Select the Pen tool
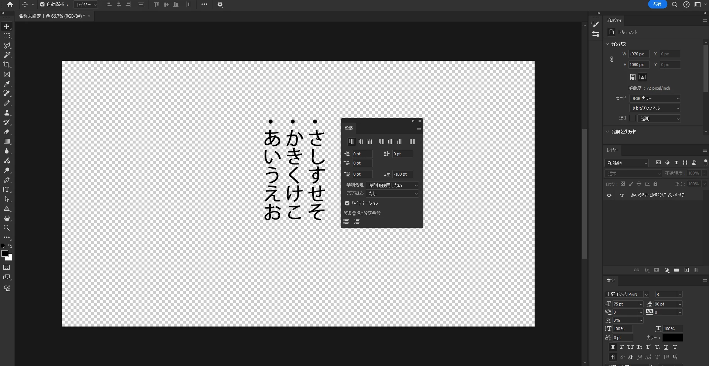The image size is (709, 366). tap(7, 180)
